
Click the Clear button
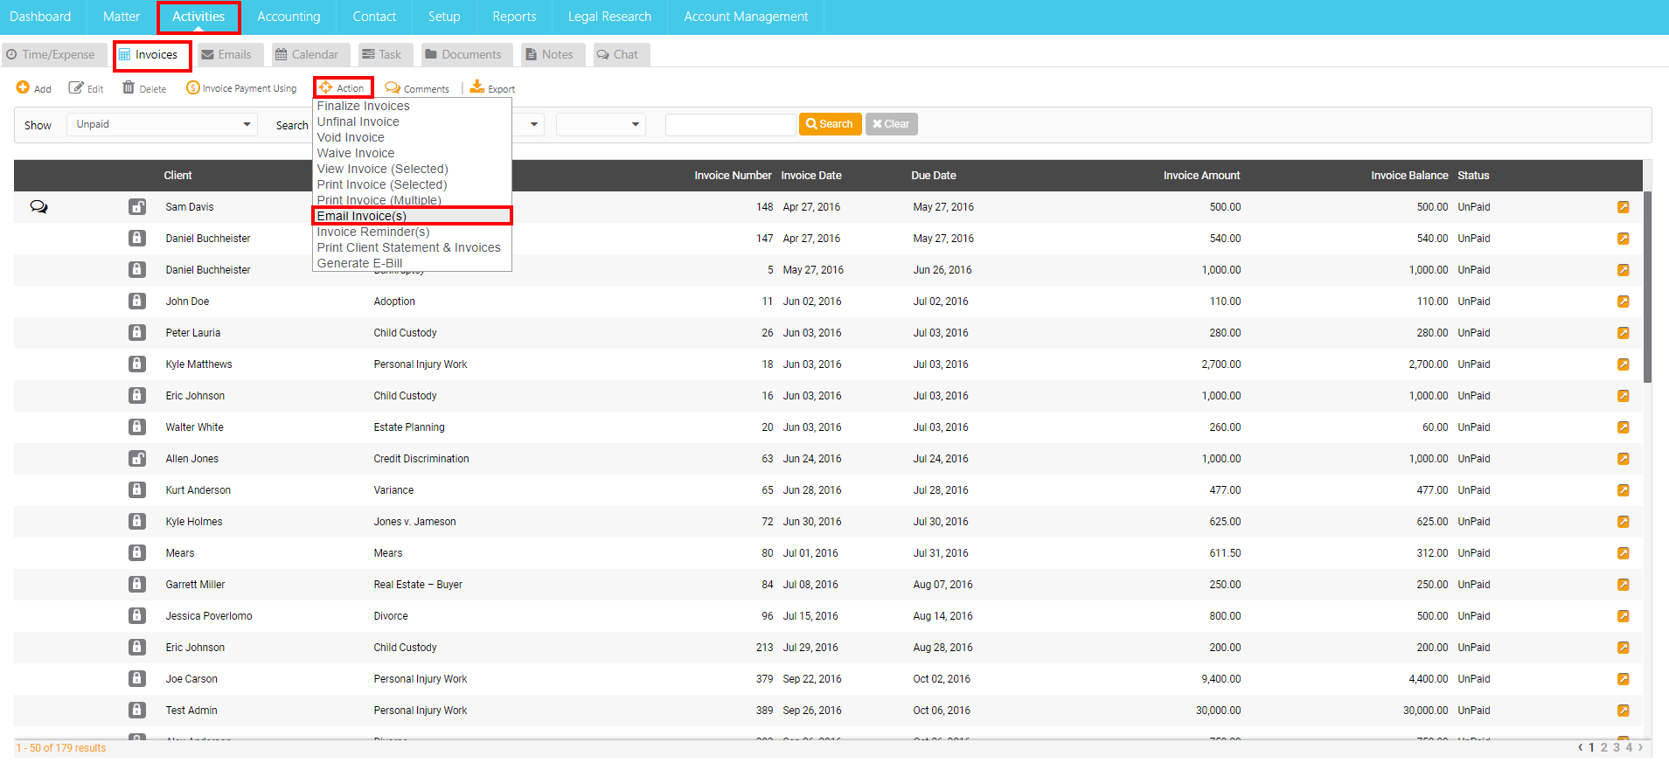pyautogui.click(x=891, y=124)
